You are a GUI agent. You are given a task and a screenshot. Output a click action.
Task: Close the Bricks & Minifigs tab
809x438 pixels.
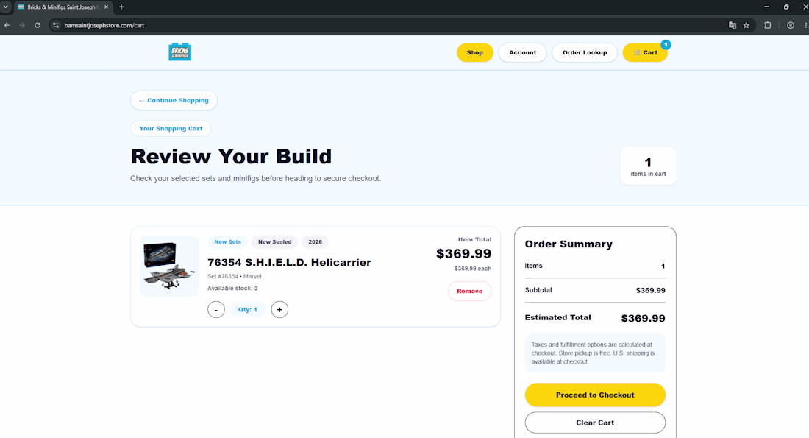pyautogui.click(x=107, y=7)
